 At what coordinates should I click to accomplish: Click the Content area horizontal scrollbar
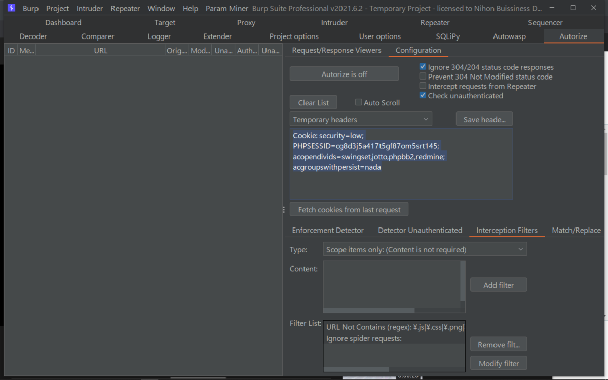pyautogui.click(x=369, y=310)
